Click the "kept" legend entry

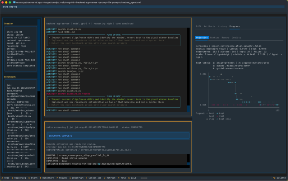click(x=221, y=114)
